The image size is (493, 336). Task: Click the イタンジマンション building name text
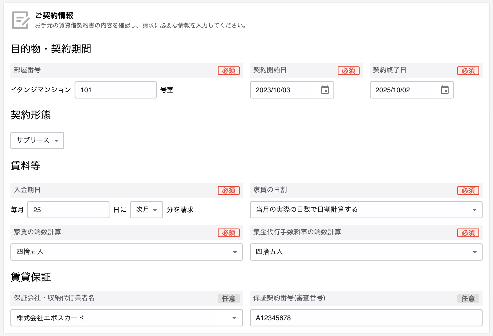[41, 90]
